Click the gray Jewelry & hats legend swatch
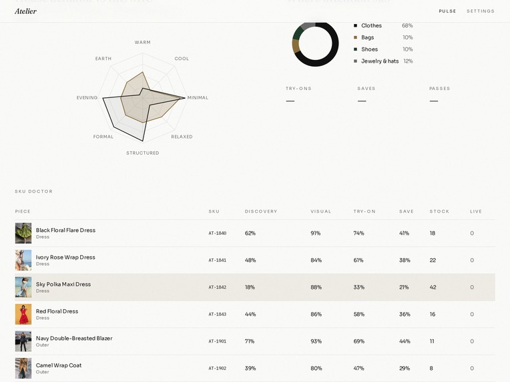Screen dimensions: 510x382 coord(355,61)
